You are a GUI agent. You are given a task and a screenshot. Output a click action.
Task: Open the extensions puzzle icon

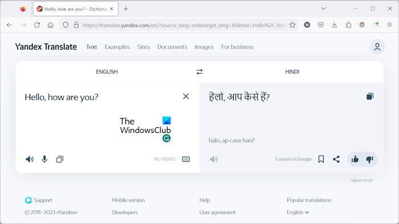click(x=348, y=25)
